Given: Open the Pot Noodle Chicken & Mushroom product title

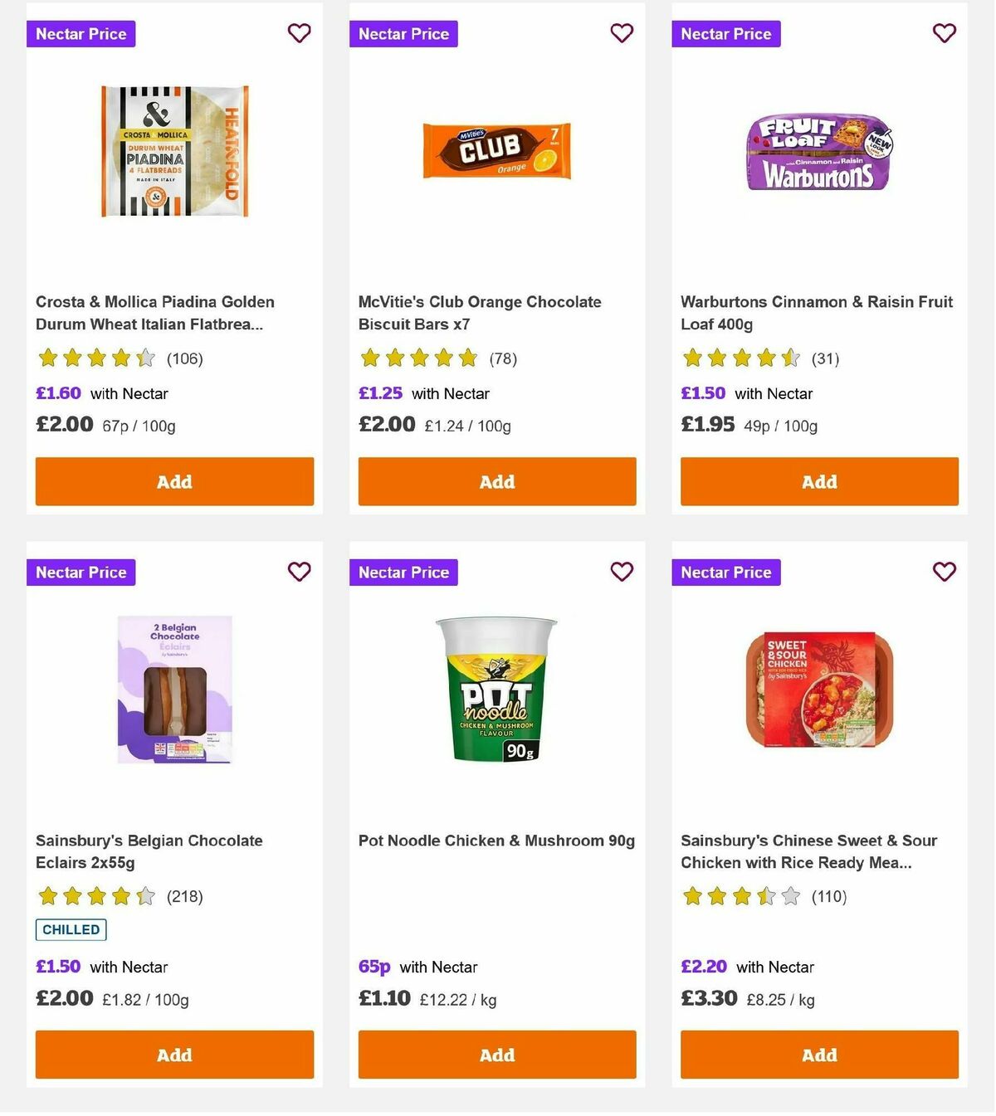Looking at the screenshot, I should point(496,841).
